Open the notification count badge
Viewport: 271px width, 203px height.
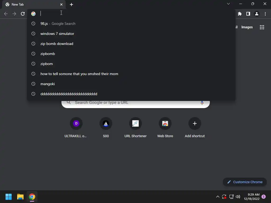click(x=264, y=197)
